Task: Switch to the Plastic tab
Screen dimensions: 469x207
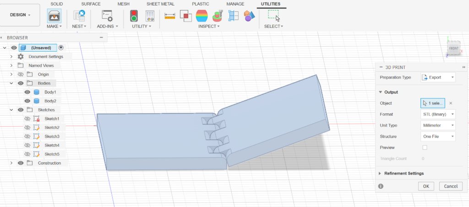Action: point(201,4)
